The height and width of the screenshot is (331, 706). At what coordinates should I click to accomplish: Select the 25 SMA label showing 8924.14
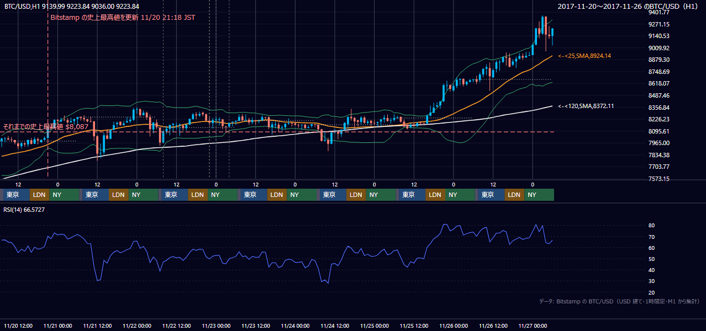[x=584, y=56]
